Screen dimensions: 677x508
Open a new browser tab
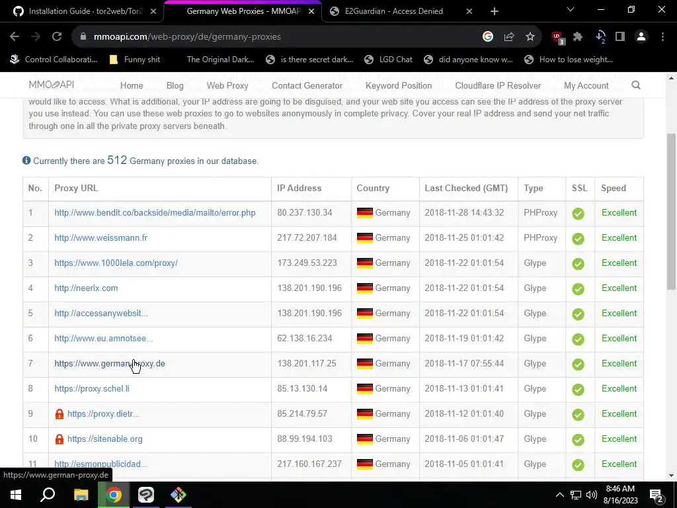click(x=495, y=11)
